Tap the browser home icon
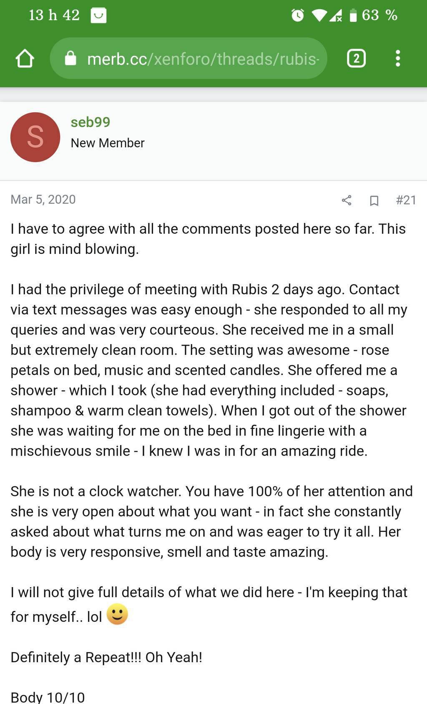The height and width of the screenshot is (704, 427). [x=25, y=58]
